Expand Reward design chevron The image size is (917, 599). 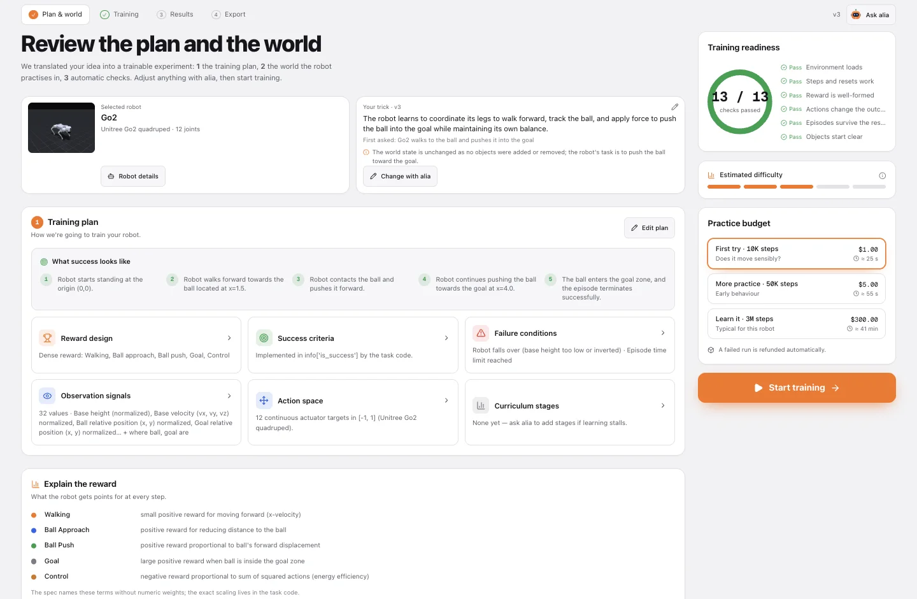pos(229,338)
